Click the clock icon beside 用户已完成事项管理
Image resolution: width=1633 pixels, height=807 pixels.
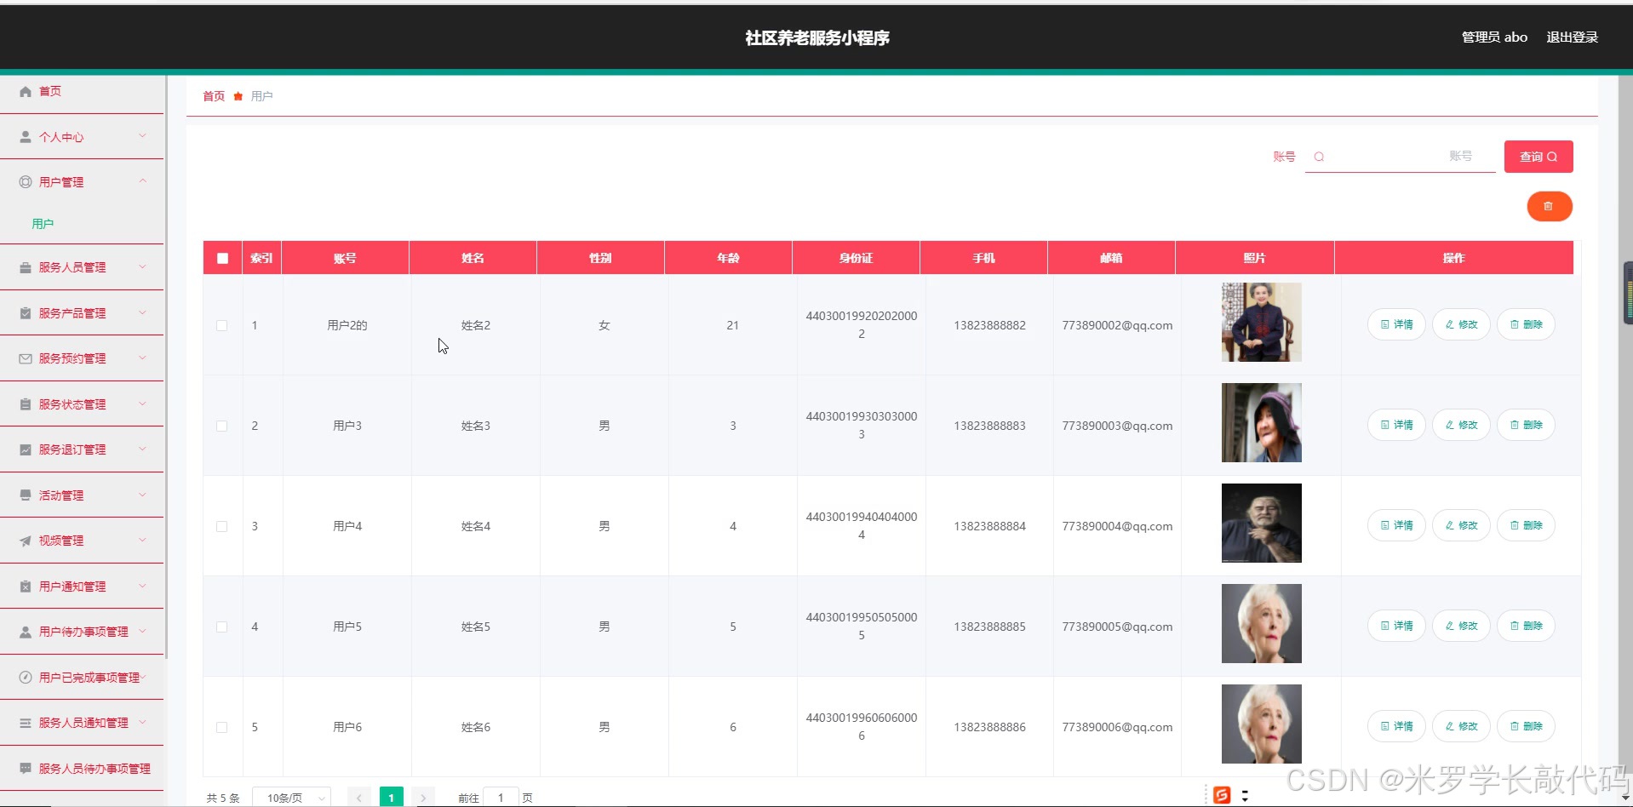tap(26, 678)
